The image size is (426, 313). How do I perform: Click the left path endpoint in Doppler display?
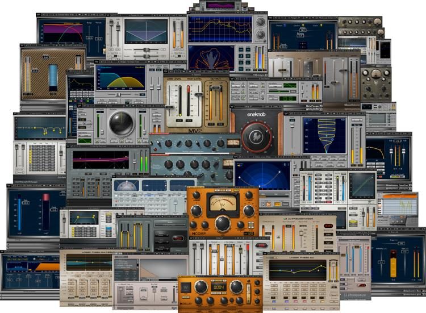240,177
